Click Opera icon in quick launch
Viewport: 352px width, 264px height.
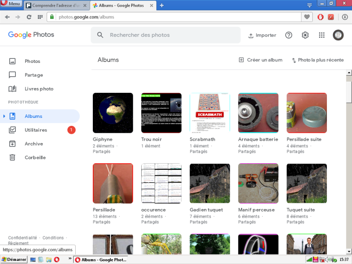[57, 260]
